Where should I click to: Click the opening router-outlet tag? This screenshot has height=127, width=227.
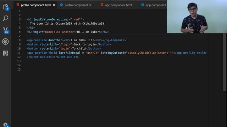(39, 57)
